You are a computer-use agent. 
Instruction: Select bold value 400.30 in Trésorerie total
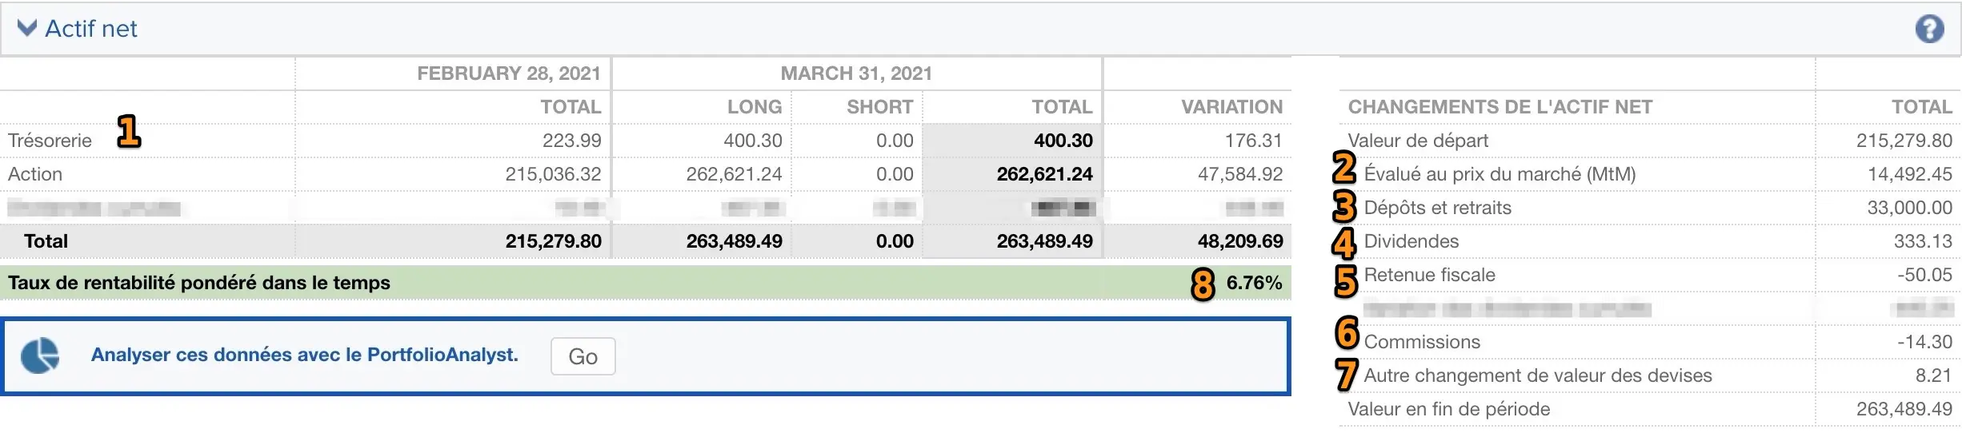[1063, 141]
